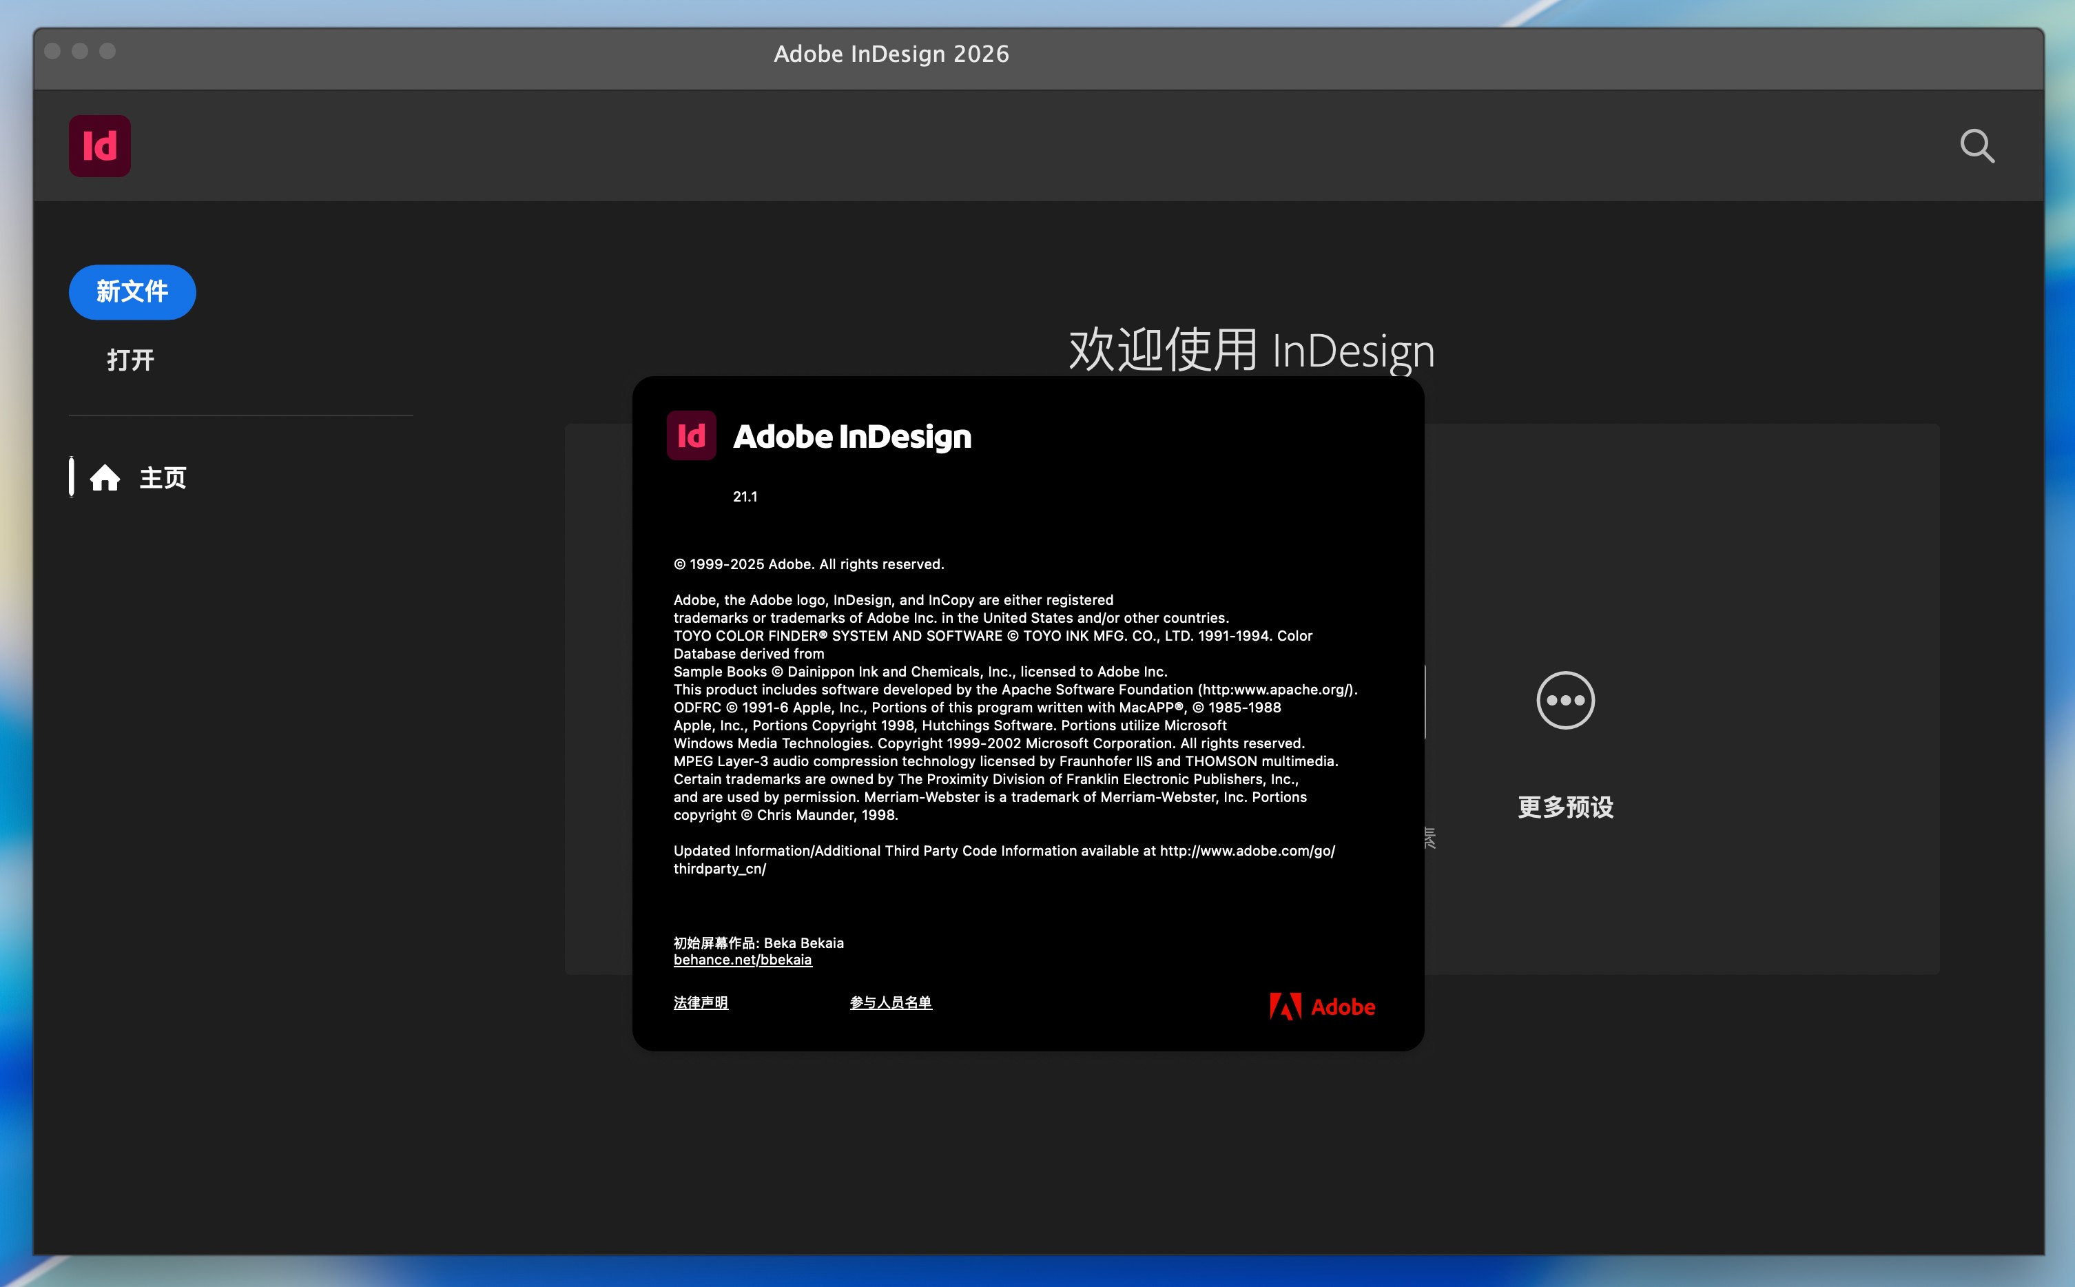
Task: Open the 参与人员名单 credits link
Action: 889,1002
